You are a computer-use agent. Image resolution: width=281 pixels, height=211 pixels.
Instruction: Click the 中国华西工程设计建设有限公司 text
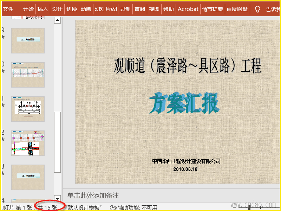(x=186, y=161)
